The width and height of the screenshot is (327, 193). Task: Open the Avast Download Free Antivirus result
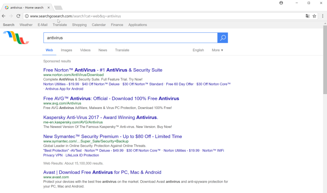102,172
